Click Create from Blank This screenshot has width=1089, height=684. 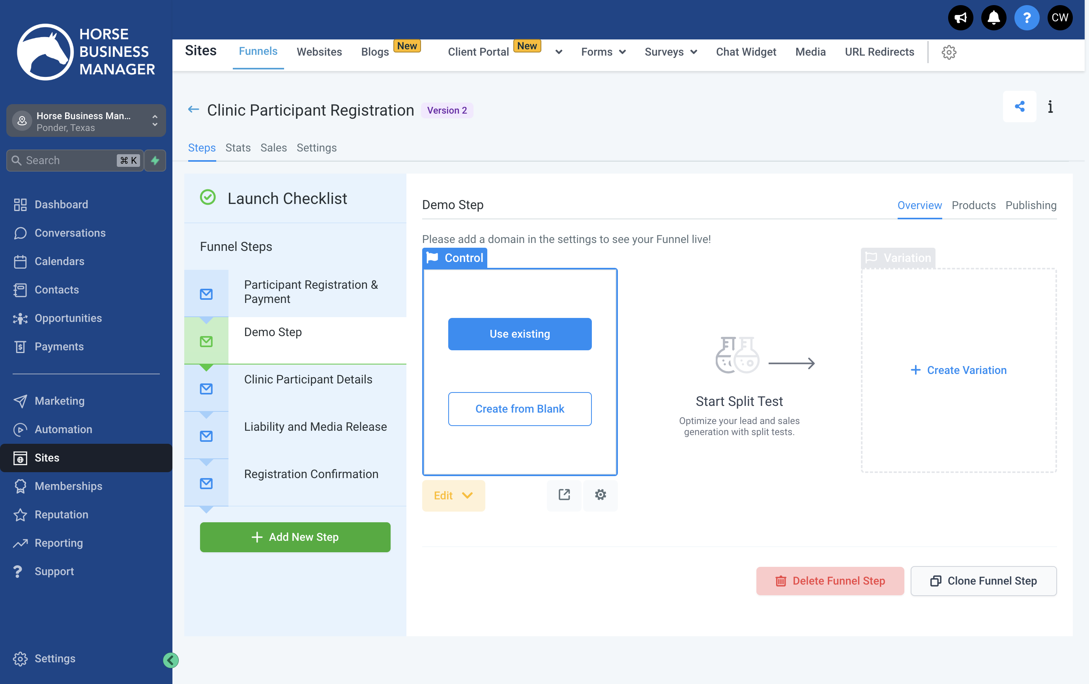(520, 409)
